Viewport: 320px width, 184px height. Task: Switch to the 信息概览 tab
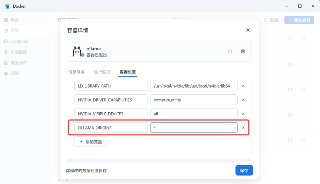pos(76,72)
